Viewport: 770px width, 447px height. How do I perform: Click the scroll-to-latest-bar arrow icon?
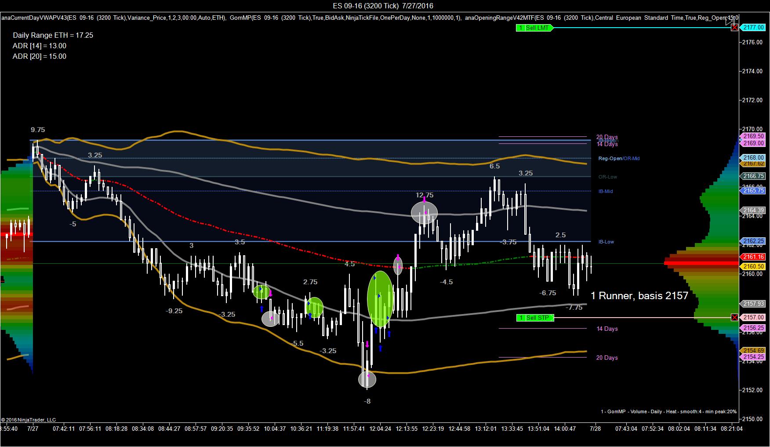730,21
